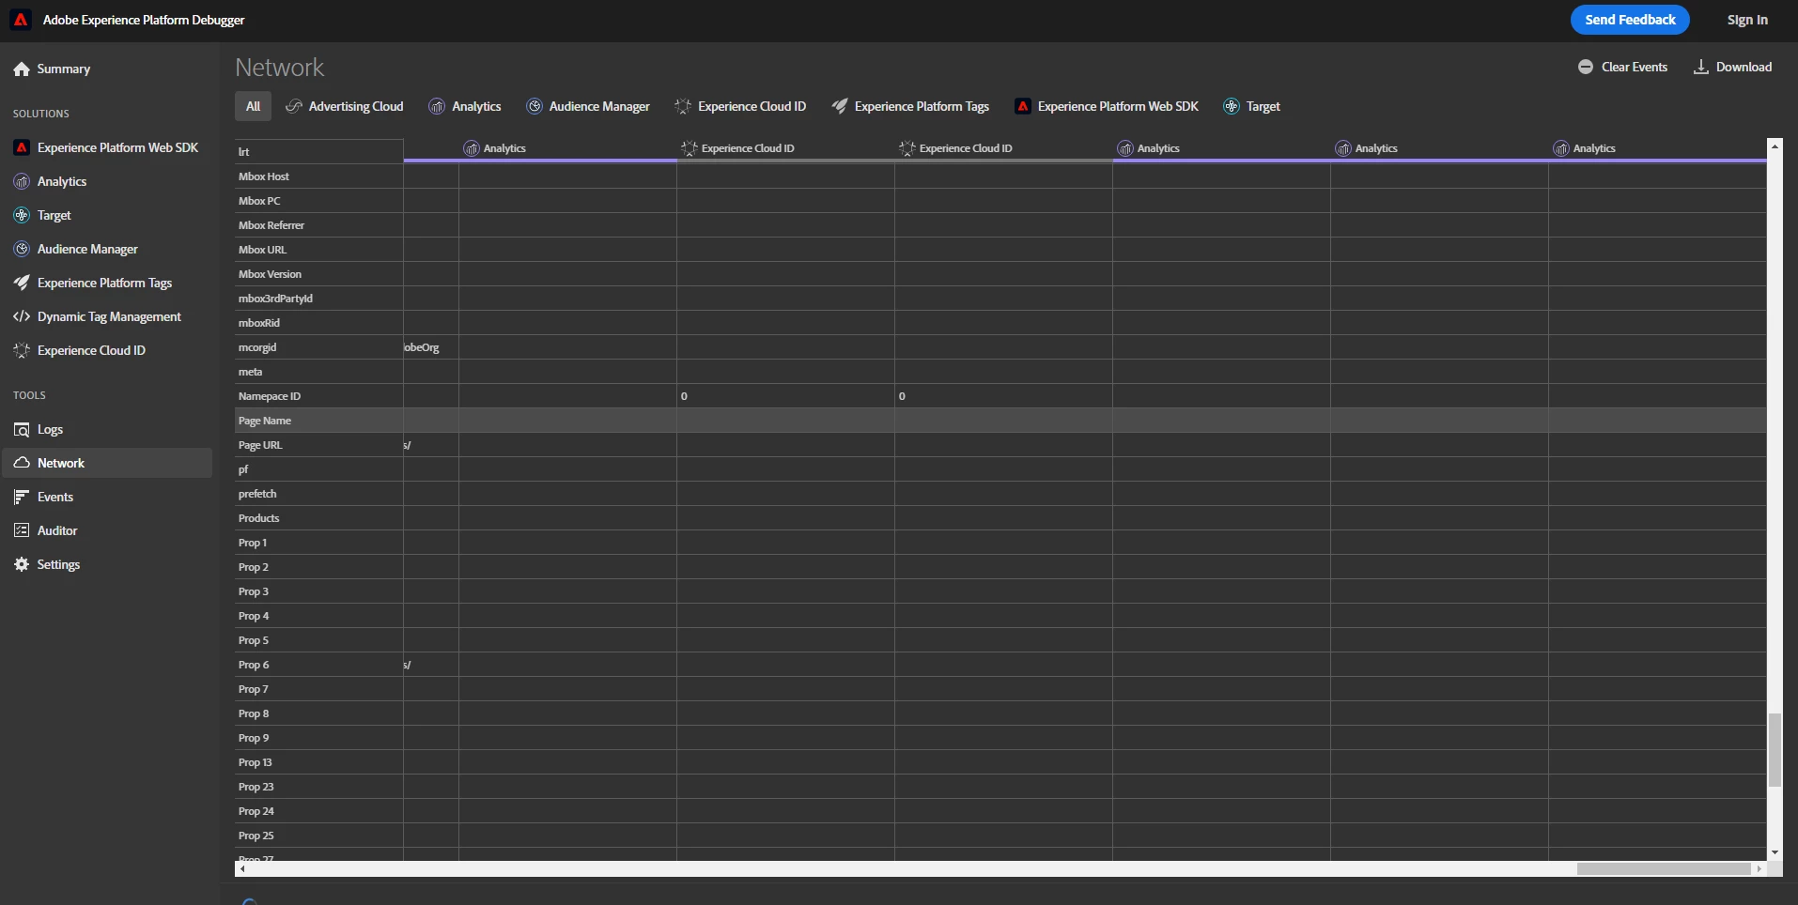Click Experience Platform Tags sidebar rocket icon
Viewport: 1798px width, 905px height.
22,284
